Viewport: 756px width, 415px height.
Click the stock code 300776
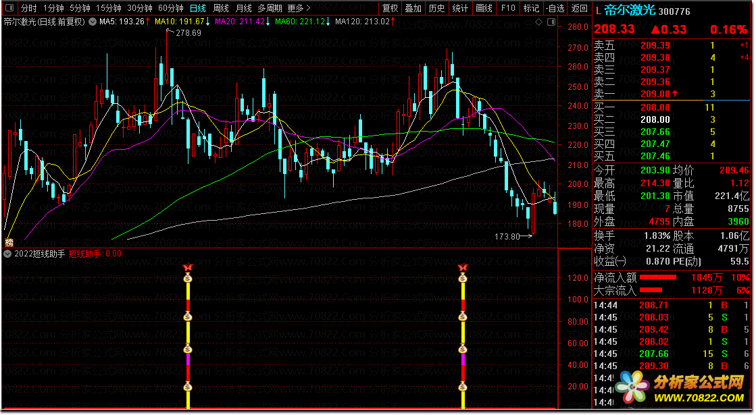click(x=674, y=11)
